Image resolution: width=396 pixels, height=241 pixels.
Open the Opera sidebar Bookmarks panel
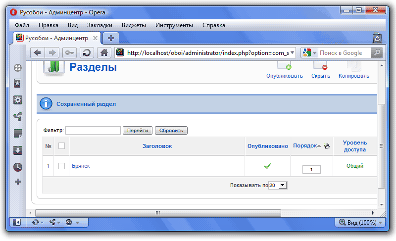coord(18,84)
